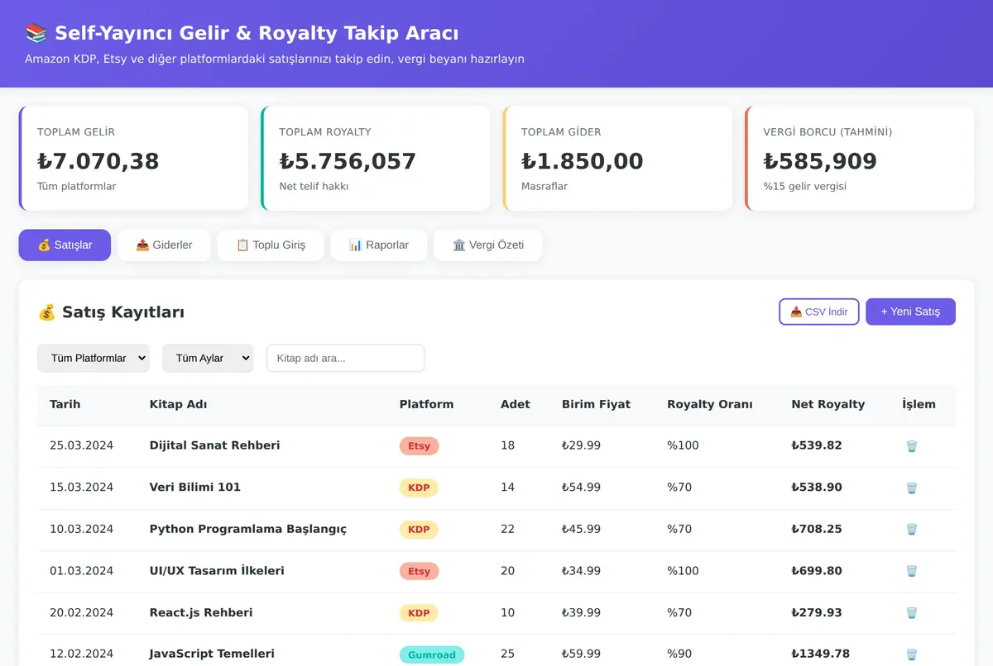The image size is (993, 666).
Task: Click the date 10.03.2024
Action: point(81,529)
